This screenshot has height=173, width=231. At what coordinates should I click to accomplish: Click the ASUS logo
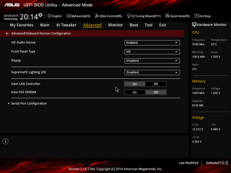12,5
